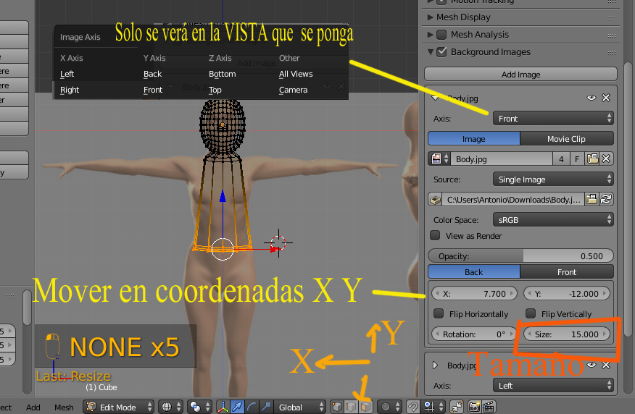Choose Camera in Image Axis menu
The image size is (635, 414).
click(293, 90)
